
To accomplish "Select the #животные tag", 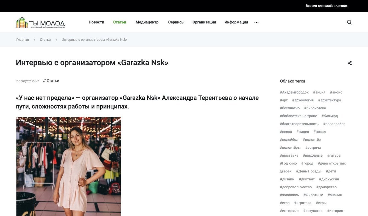I will pos(313,195).
